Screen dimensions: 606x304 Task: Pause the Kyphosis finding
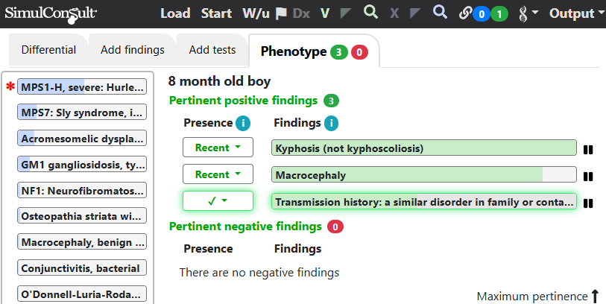tap(588, 150)
